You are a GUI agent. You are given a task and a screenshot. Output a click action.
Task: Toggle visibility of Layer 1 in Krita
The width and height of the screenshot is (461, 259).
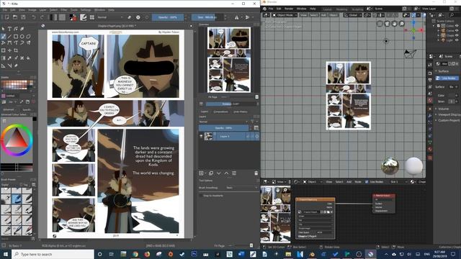point(201,136)
